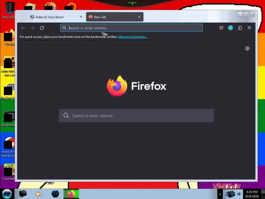Select the 'none of y' desktop icon
265x199 pixels.
(8, 147)
